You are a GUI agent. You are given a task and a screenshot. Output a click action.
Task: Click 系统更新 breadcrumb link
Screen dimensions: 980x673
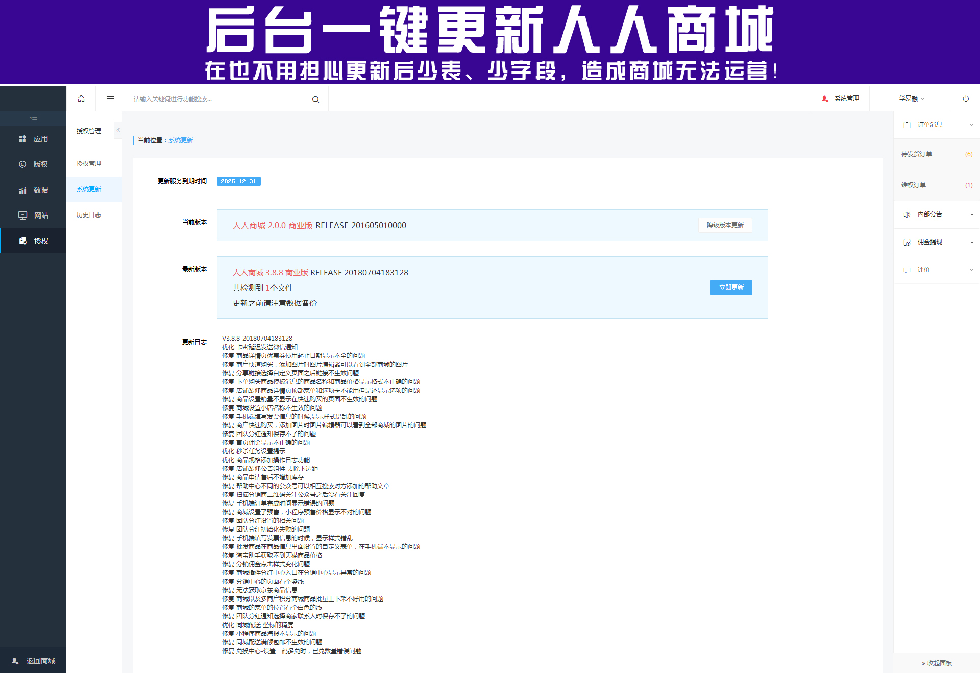point(181,140)
